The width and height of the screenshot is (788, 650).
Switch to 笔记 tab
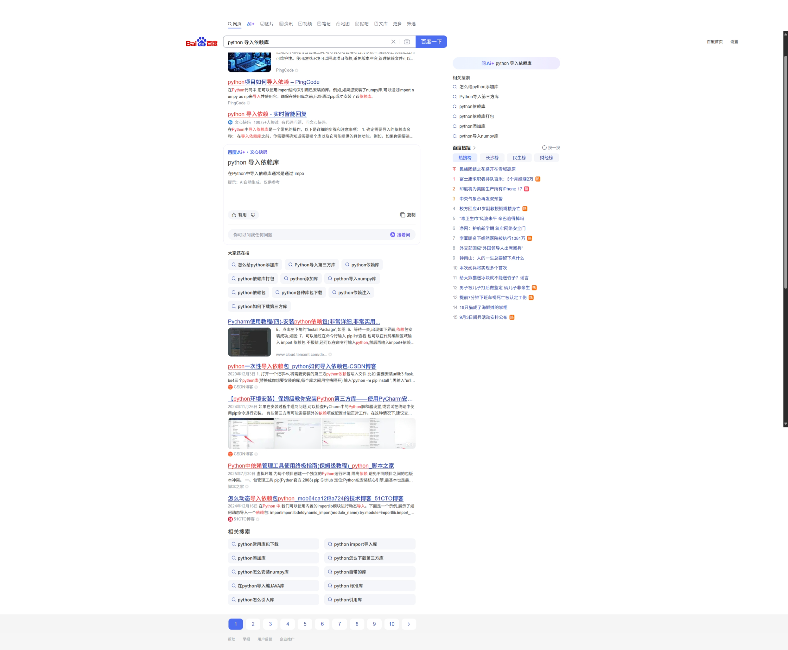click(324, 24)
